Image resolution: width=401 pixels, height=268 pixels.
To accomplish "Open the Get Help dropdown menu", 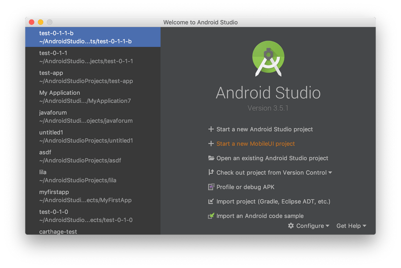I will point(351,226).
